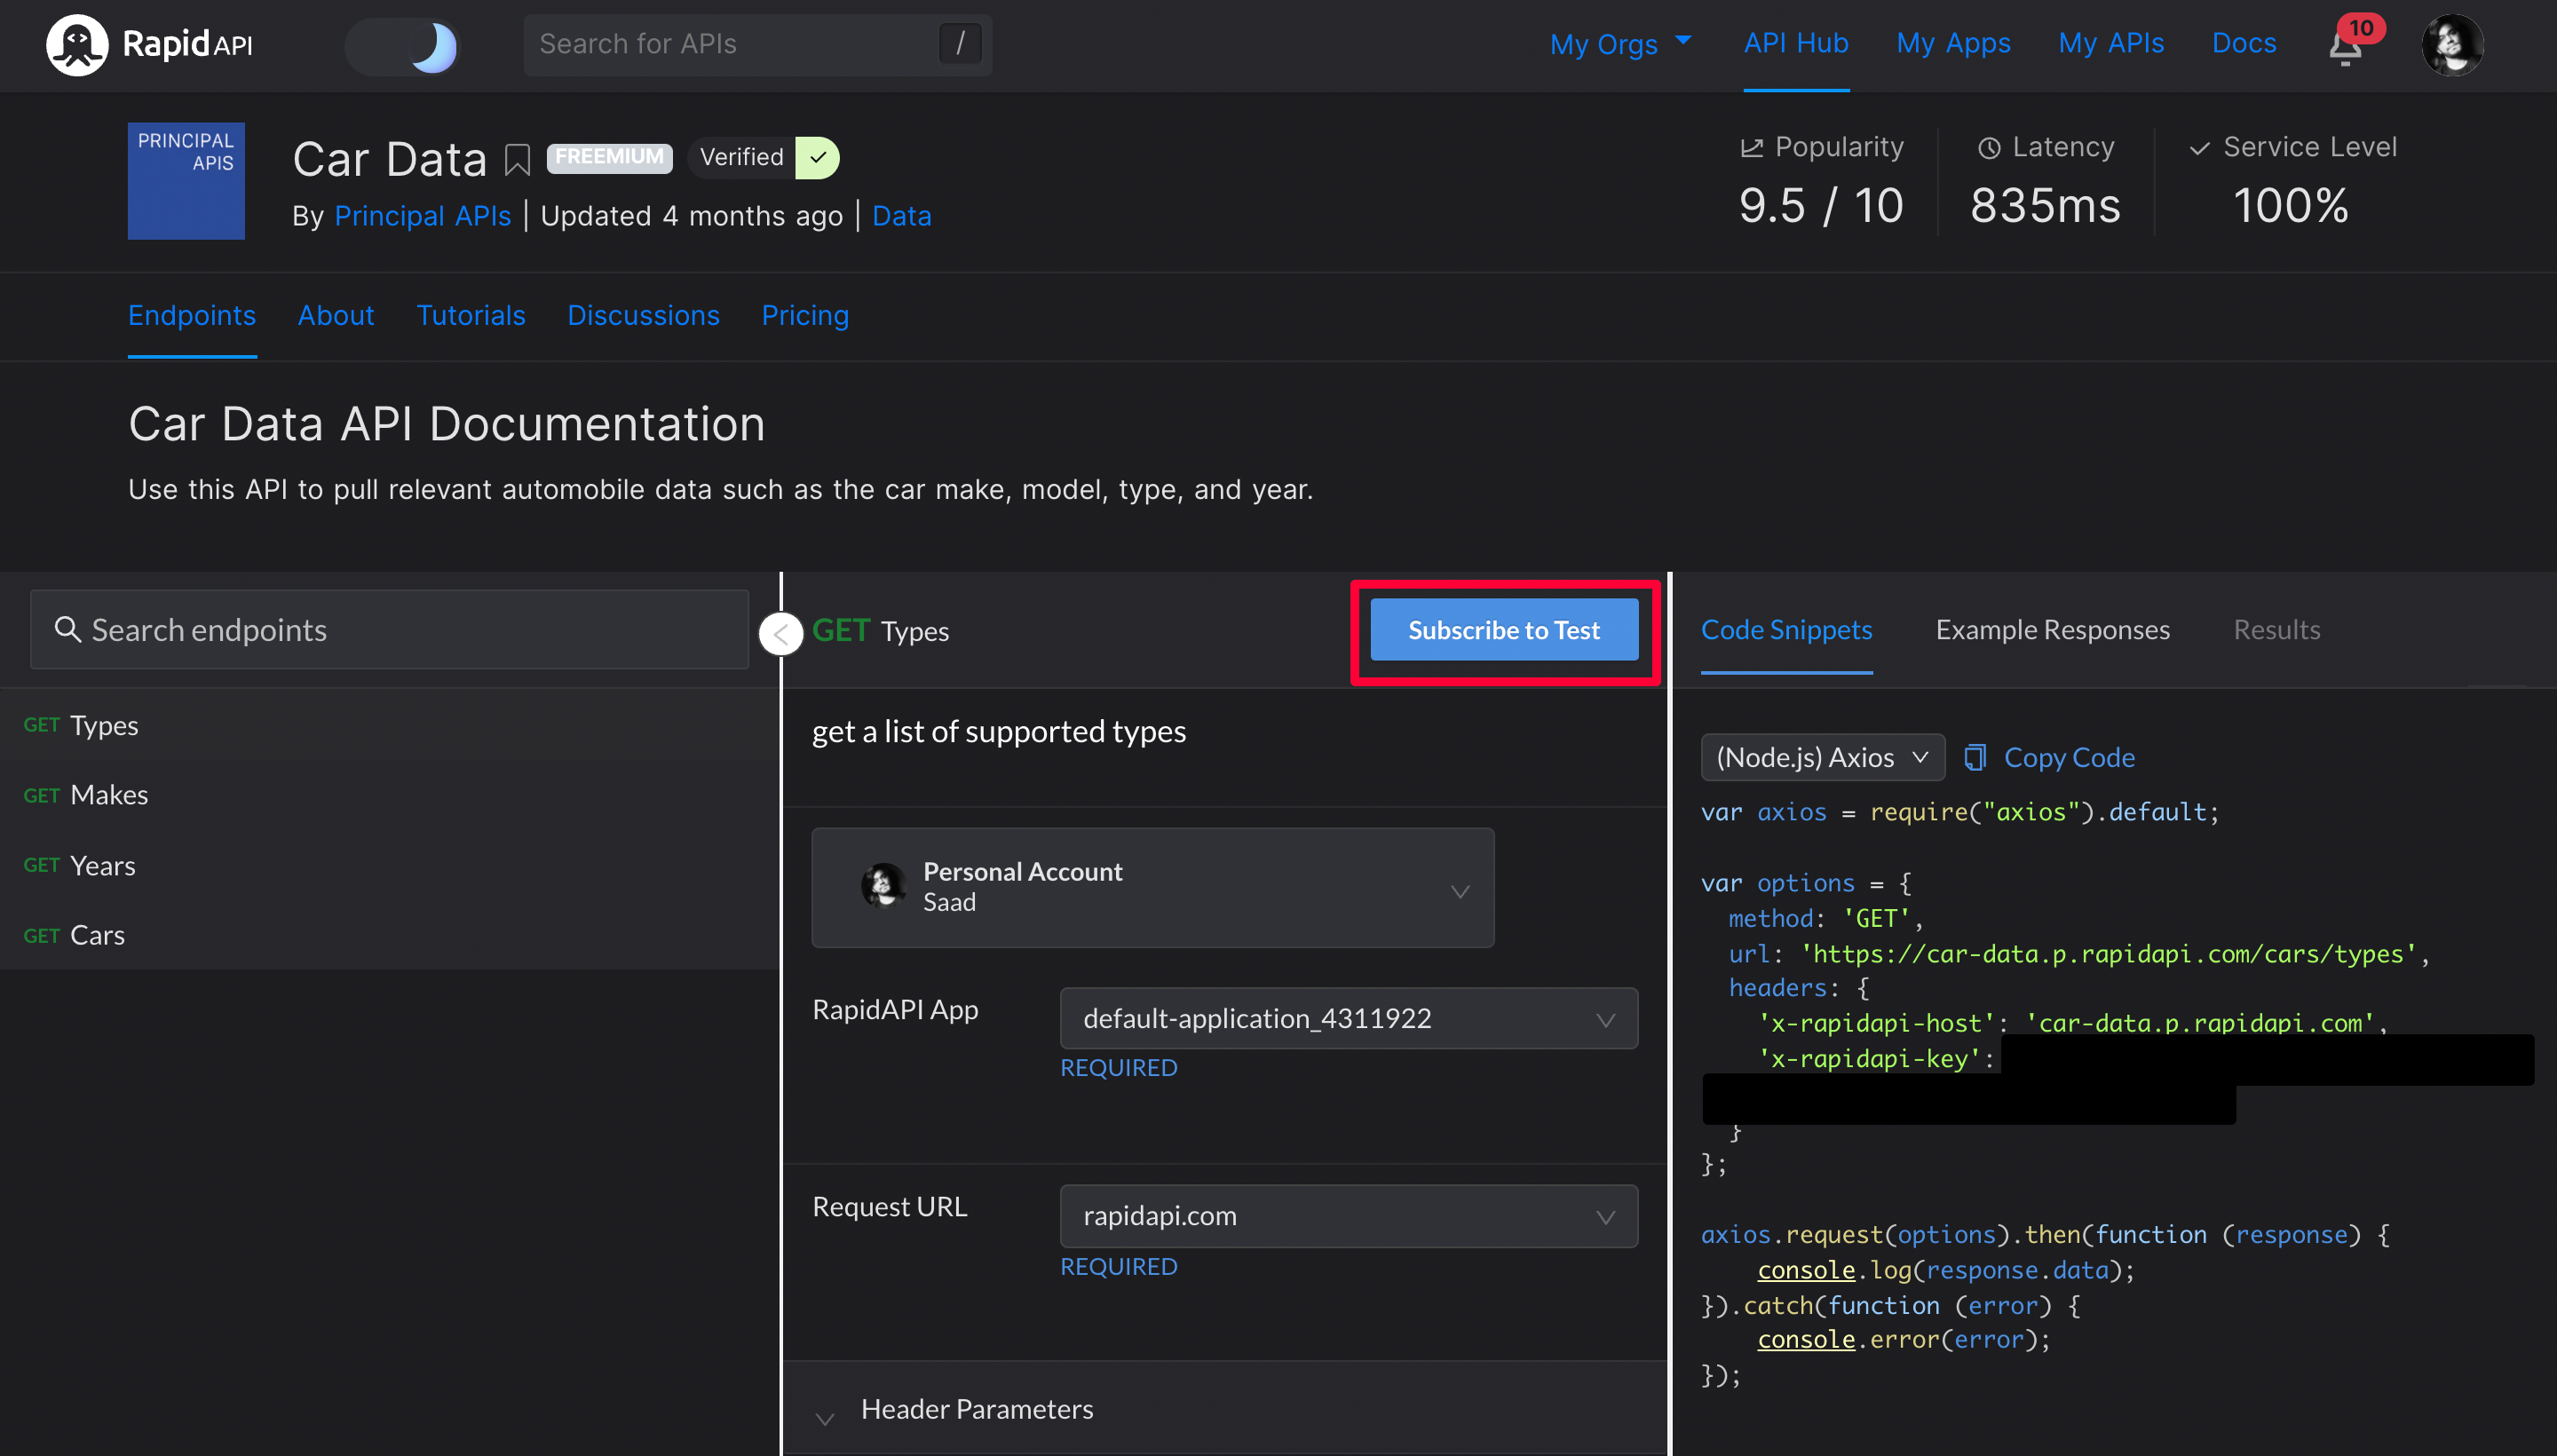Bookmark the Car Data API
2557x1456 pixels.
point(517,159)
